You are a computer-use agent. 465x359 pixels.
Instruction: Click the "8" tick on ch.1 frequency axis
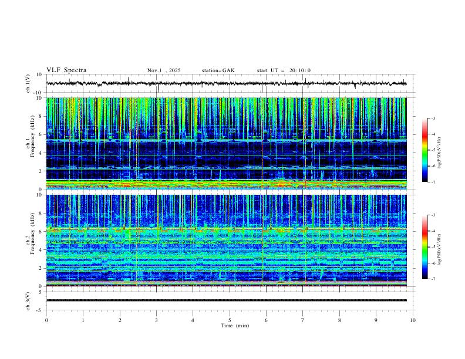pyautogui.click(x=41, y=116)
